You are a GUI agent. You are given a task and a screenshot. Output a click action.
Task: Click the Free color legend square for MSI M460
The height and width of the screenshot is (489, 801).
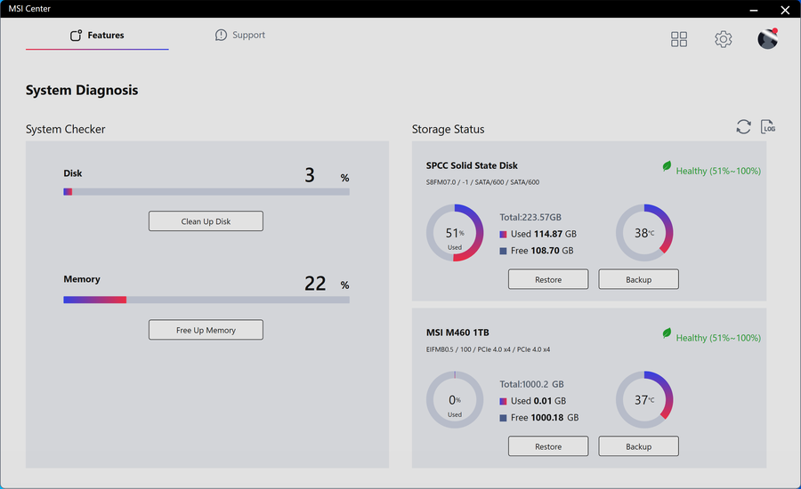tap(503, 418)
